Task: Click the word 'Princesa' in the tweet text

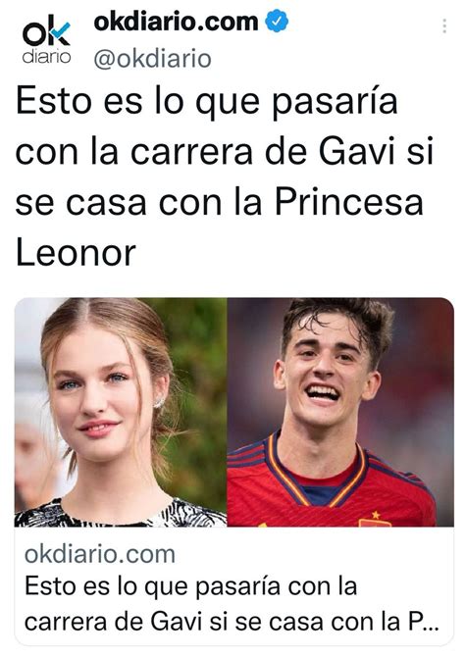Action: (x=349, y=203)
